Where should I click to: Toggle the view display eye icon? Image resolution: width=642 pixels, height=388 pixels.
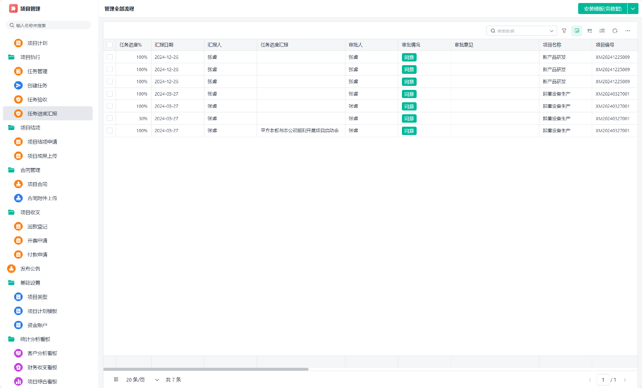tap(577, 31)
